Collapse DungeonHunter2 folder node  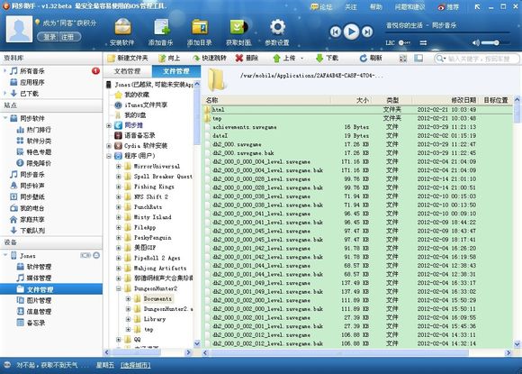(119, 288)
